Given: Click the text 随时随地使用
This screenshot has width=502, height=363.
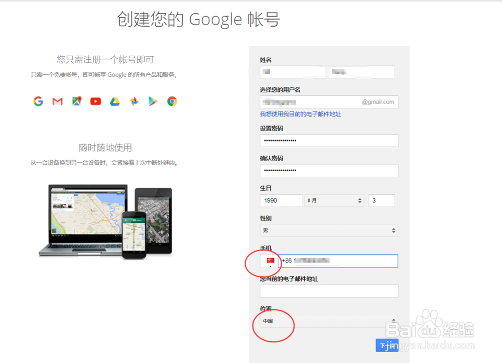Looking at the screenshot, I should click(x=105, y=148).
